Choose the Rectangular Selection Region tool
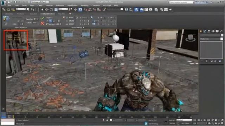 click(37, 9)
